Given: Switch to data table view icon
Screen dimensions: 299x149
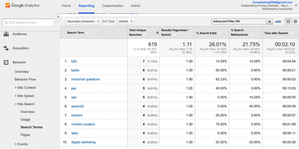Looking at the screenshot, I should pyautogui.click(x=288, y=21).
